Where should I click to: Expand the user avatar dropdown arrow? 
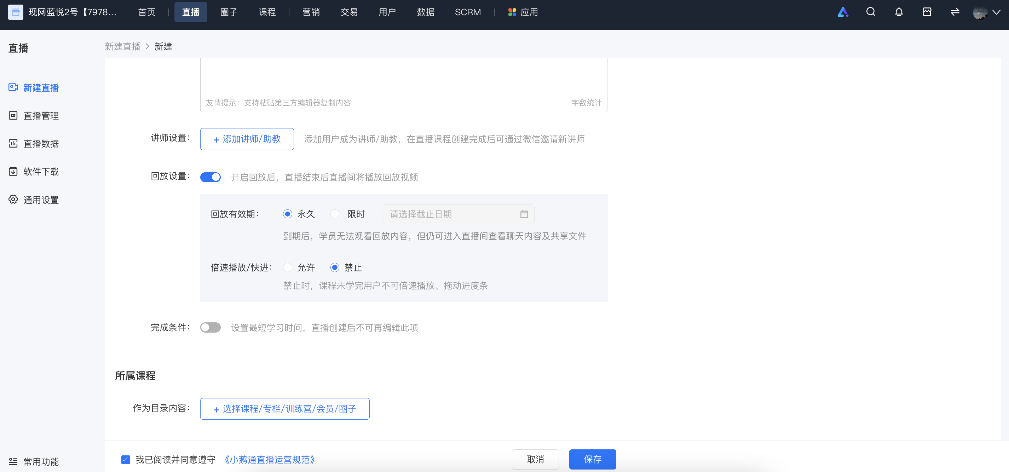click(x=997, y=12)
